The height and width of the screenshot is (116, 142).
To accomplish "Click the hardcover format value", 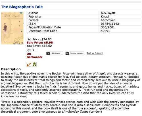I will coord(108,20).
